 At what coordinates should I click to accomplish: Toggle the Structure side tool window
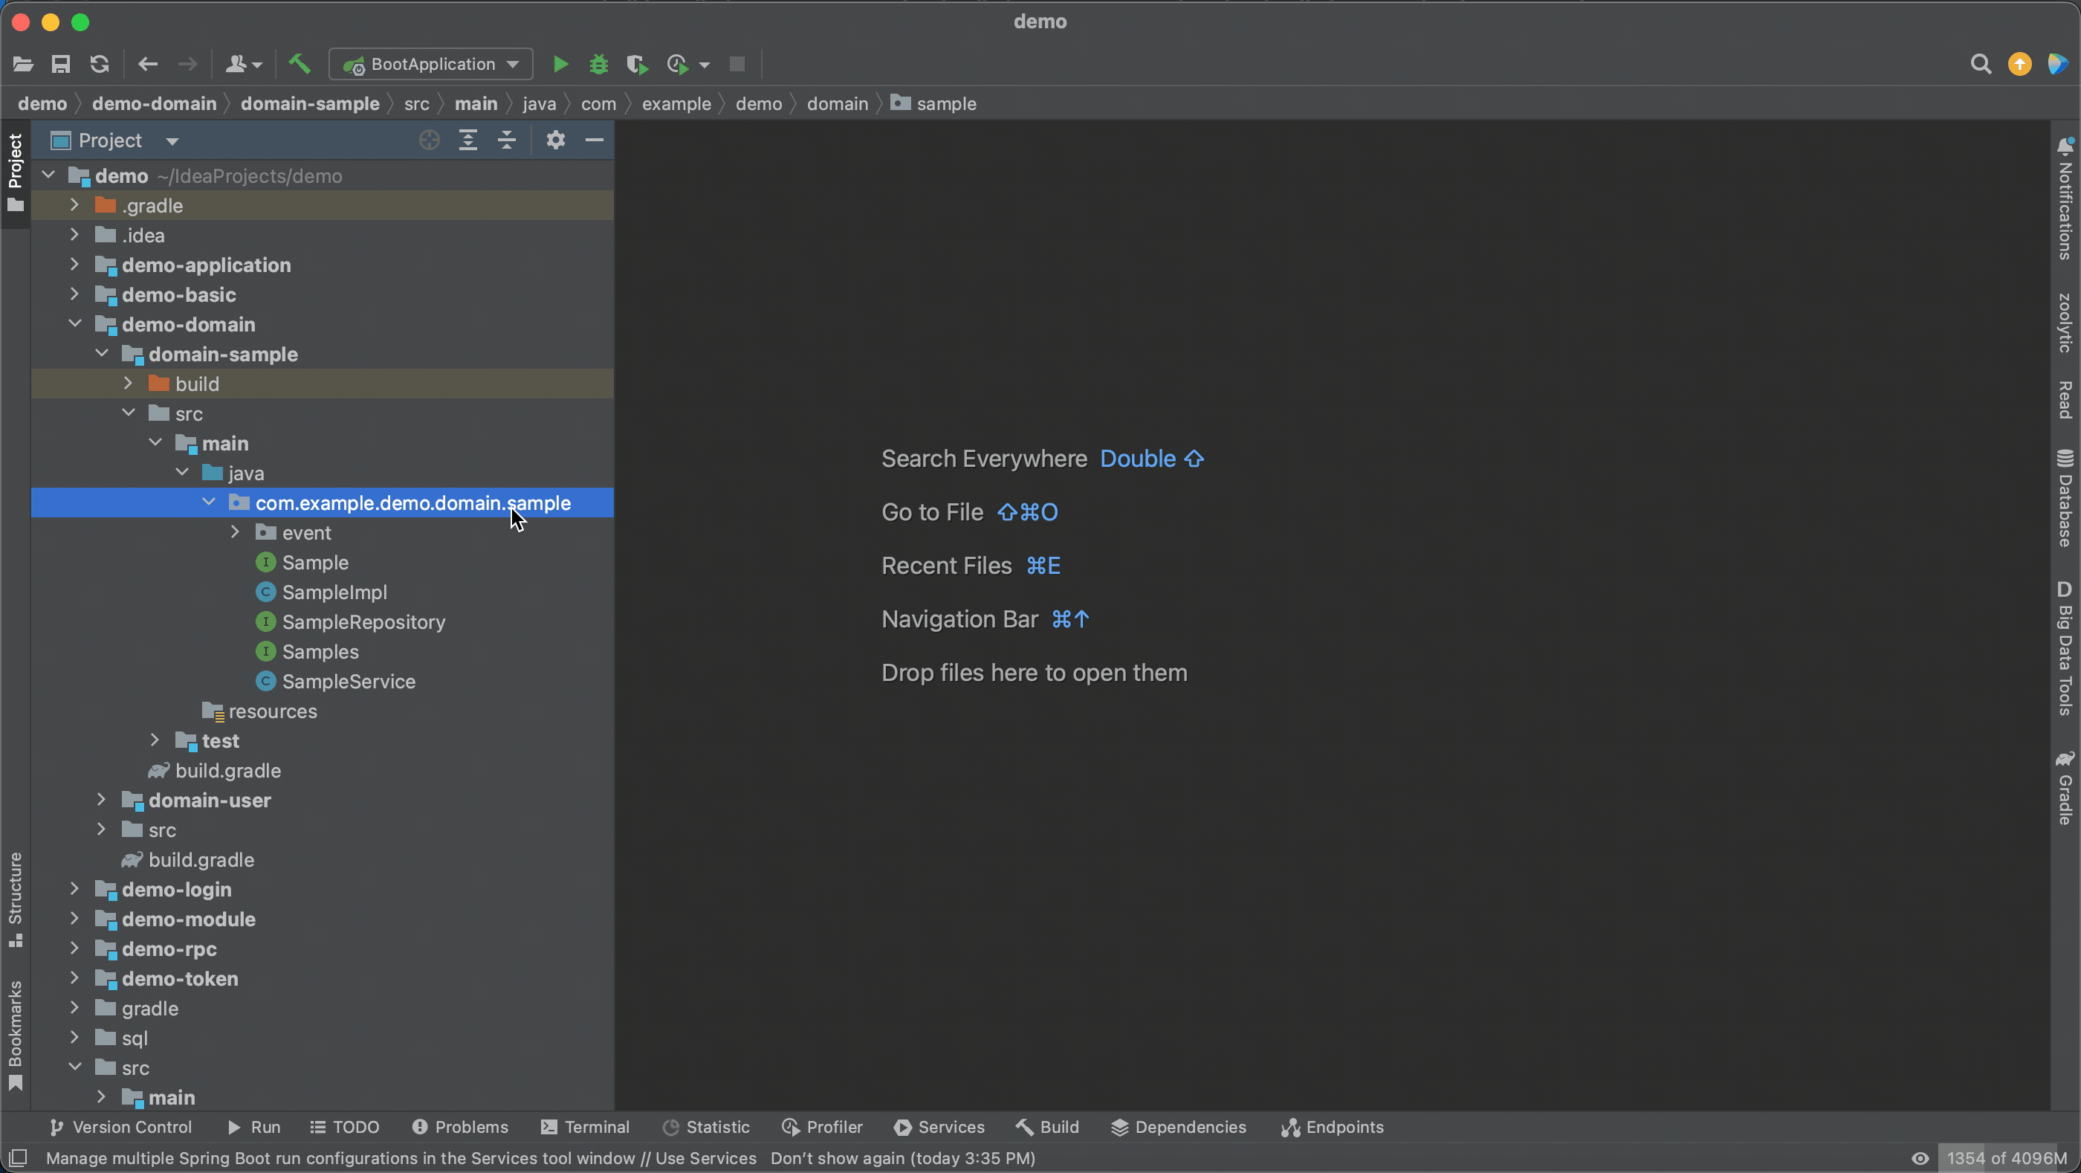click(16, 899)
